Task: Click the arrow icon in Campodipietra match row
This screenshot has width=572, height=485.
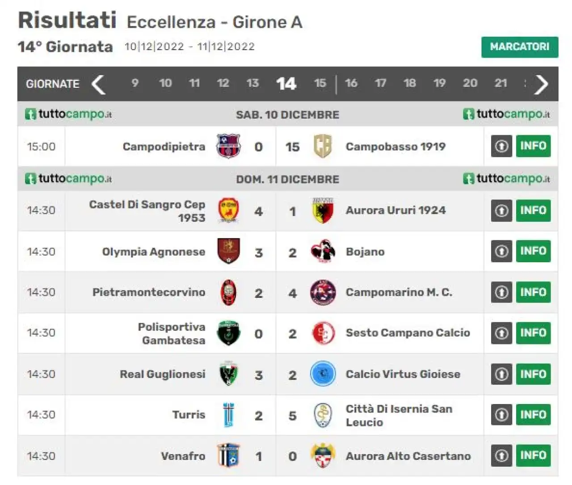Action: click(501, 146)
